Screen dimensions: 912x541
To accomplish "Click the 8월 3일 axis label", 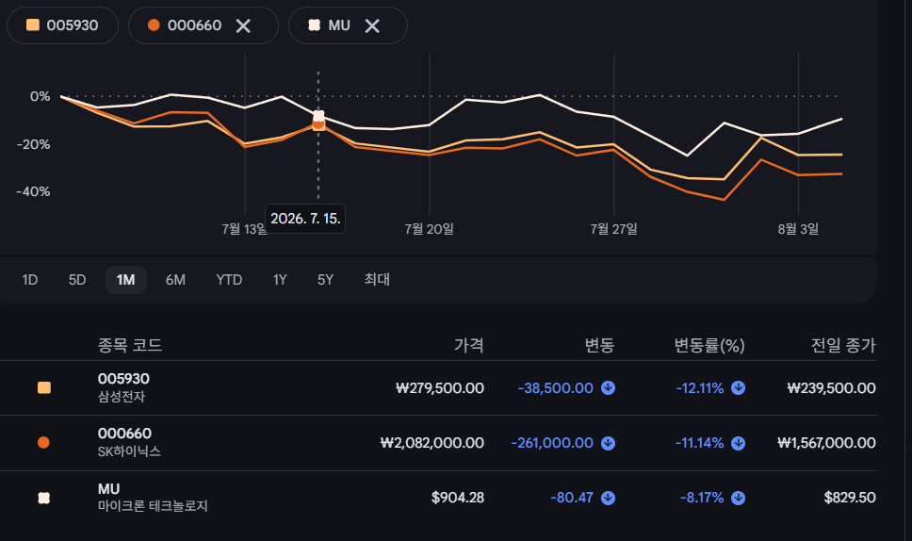I will click(x=798, y=229).
